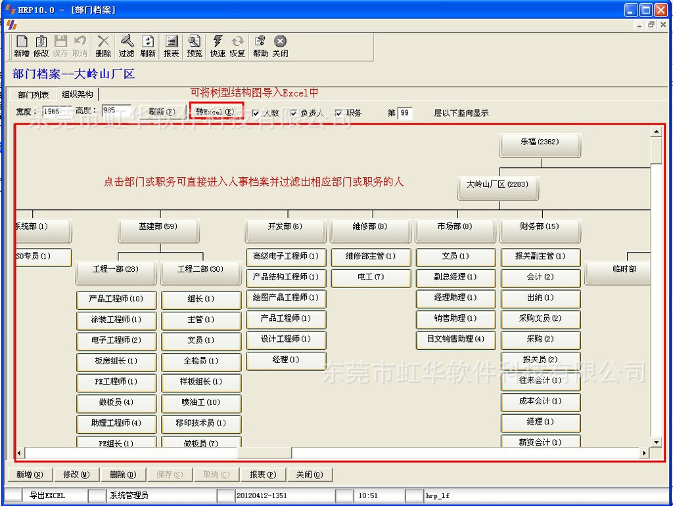
Task: Click the horizontal scrollbar thumb
Action: (x=264, y=453)
